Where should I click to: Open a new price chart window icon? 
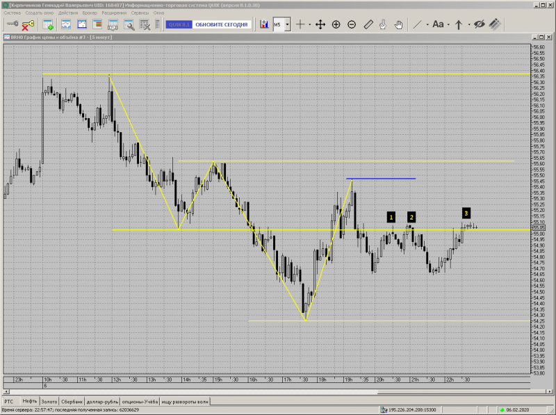pyautogui.click(x=66, y=24)
